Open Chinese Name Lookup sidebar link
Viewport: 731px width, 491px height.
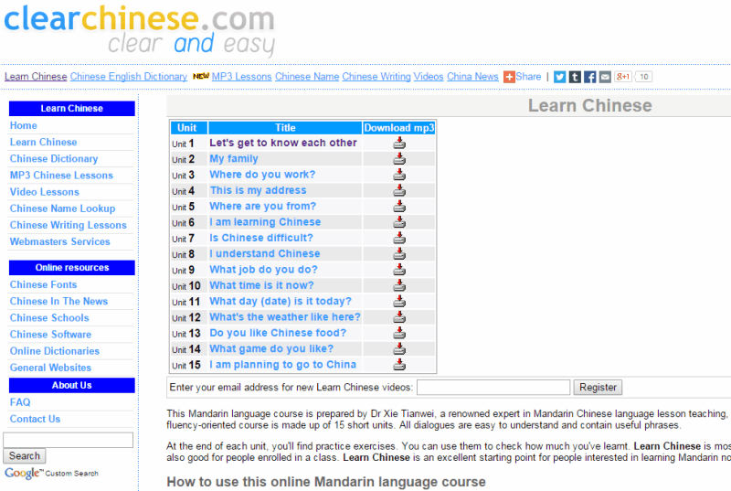62,208
